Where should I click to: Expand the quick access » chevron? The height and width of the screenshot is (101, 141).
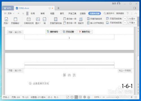(18, 13)
